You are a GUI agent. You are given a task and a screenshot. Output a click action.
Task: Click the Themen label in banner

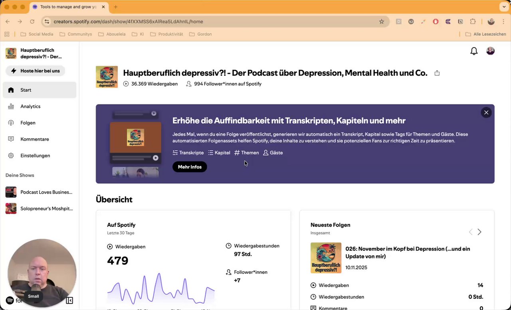(x=247, y=153)
